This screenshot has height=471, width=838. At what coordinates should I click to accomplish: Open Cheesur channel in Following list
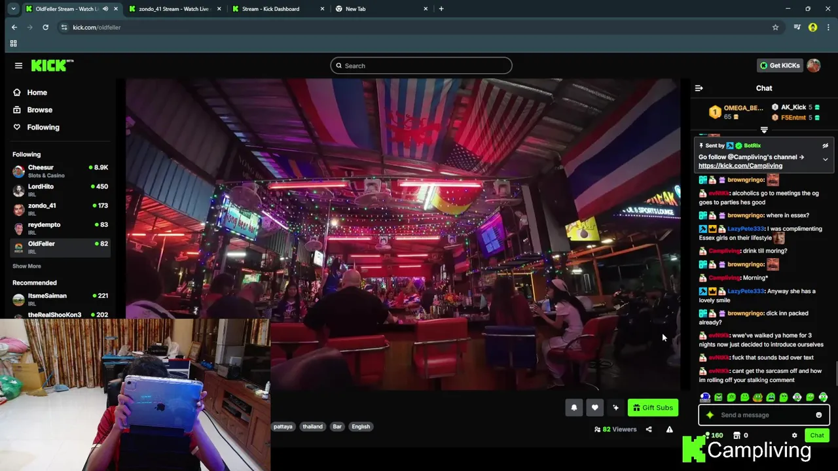60,171
